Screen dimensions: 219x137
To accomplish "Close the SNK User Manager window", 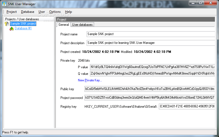I will 211,3.
